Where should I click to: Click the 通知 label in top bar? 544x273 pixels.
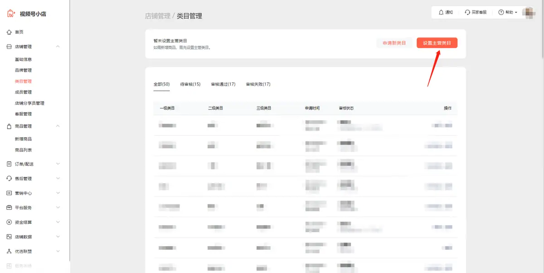pyautogui.click(x=449, y=12)
